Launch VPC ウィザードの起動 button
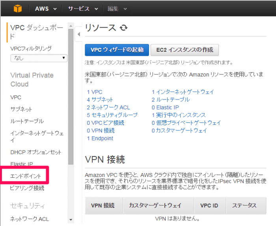This screenshot has width=276, height=226. tap(117, 50)
